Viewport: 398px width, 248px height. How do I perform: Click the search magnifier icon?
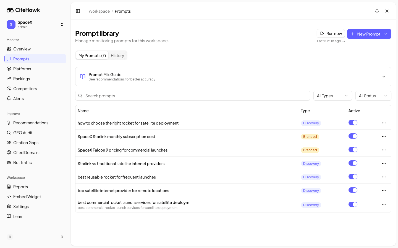click(80, 96)
